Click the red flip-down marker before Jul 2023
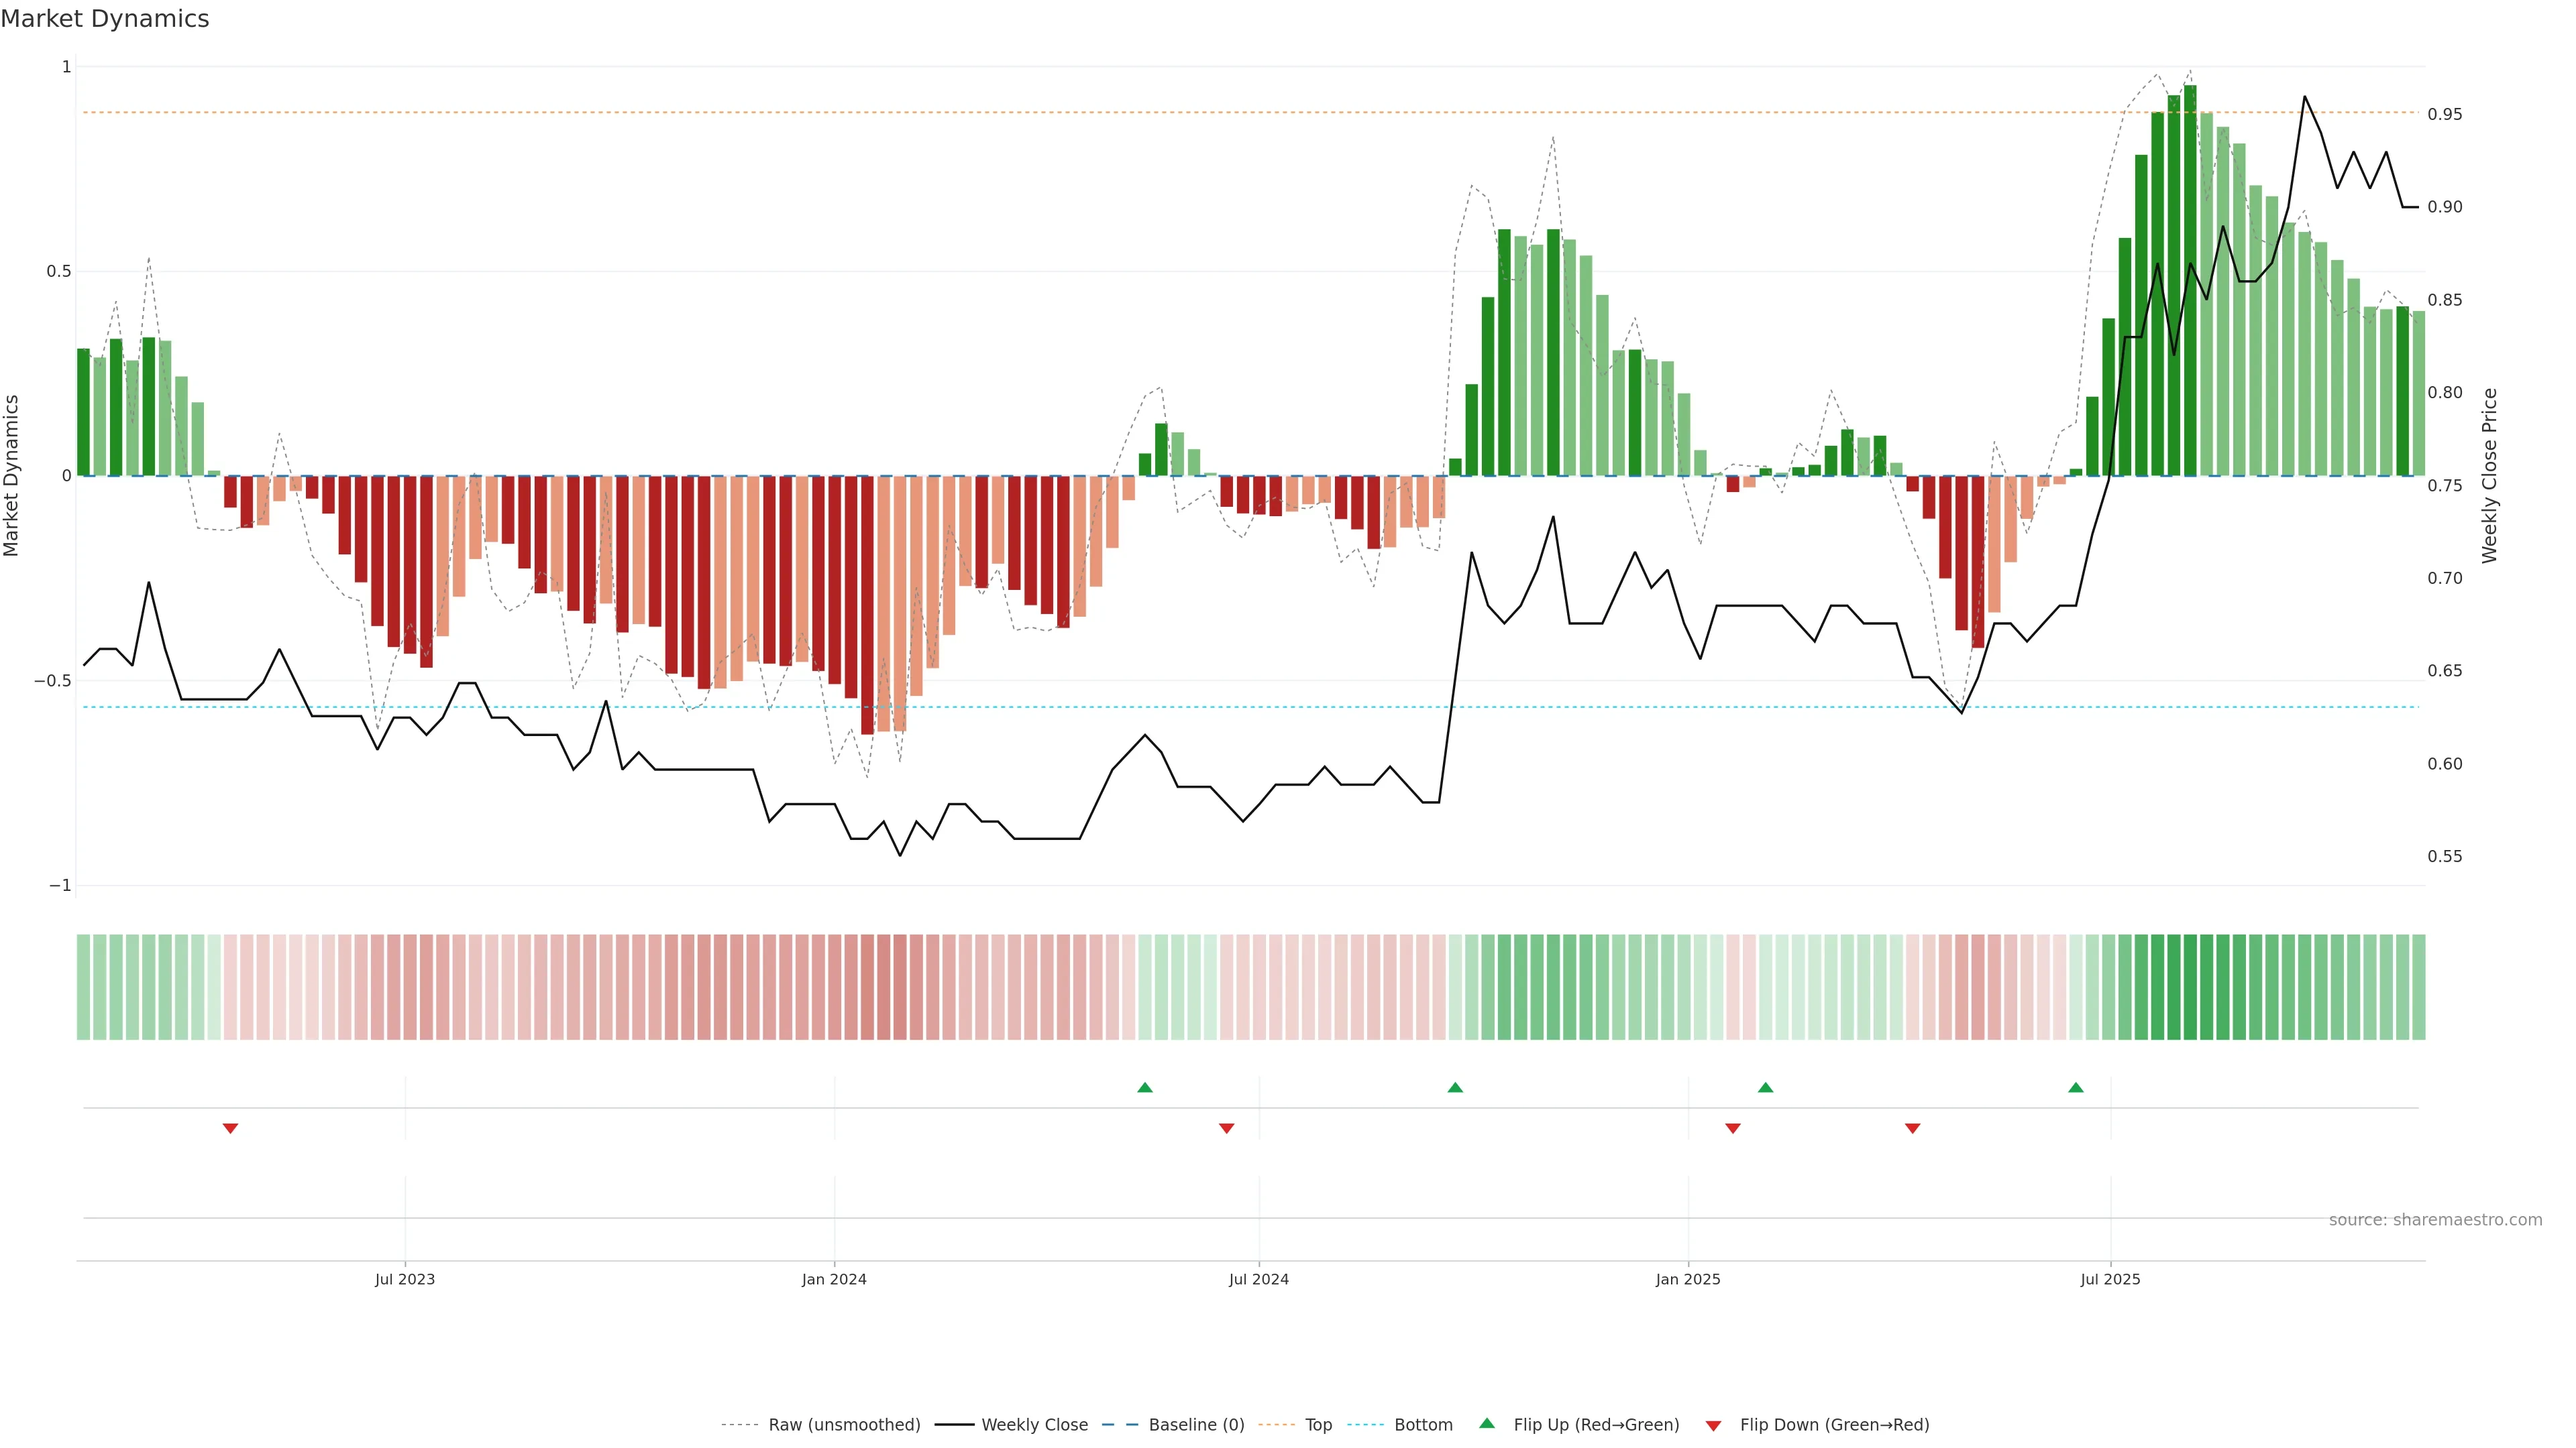Screen dimensions: 2576x1448 pos(230,1128)
